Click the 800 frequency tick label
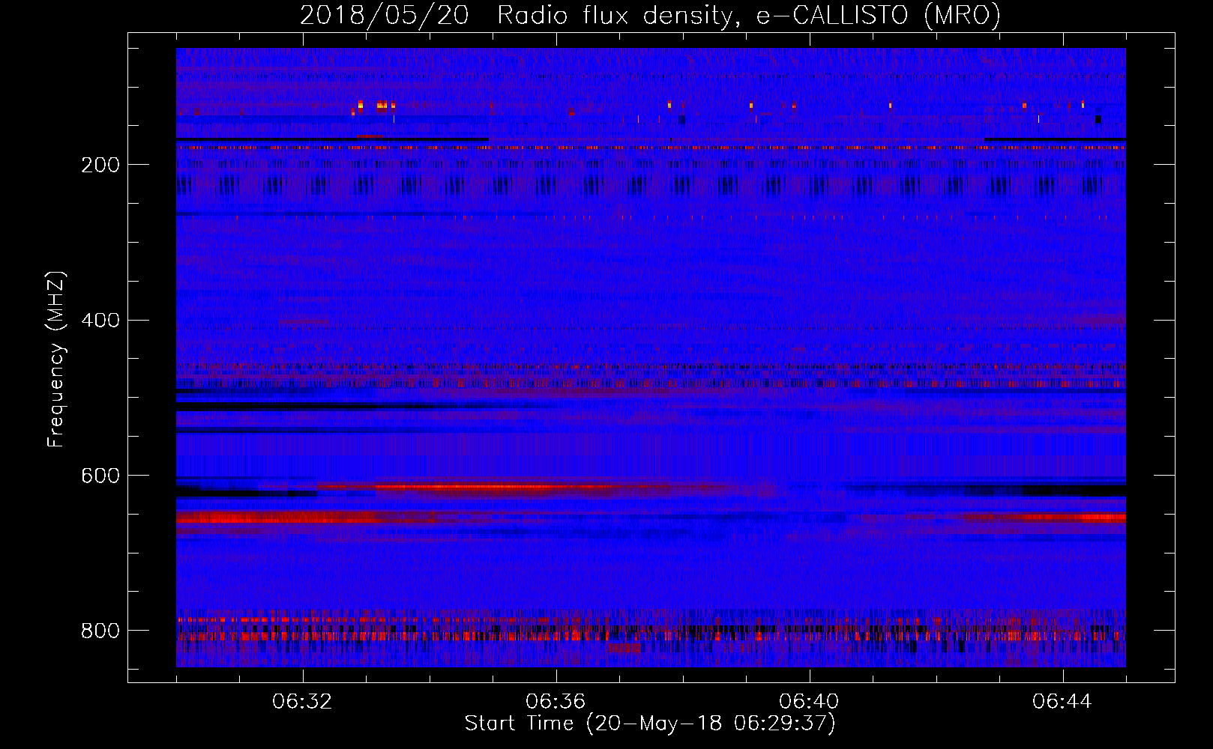This screenshot has width=1213, height=749. point(100,631)
